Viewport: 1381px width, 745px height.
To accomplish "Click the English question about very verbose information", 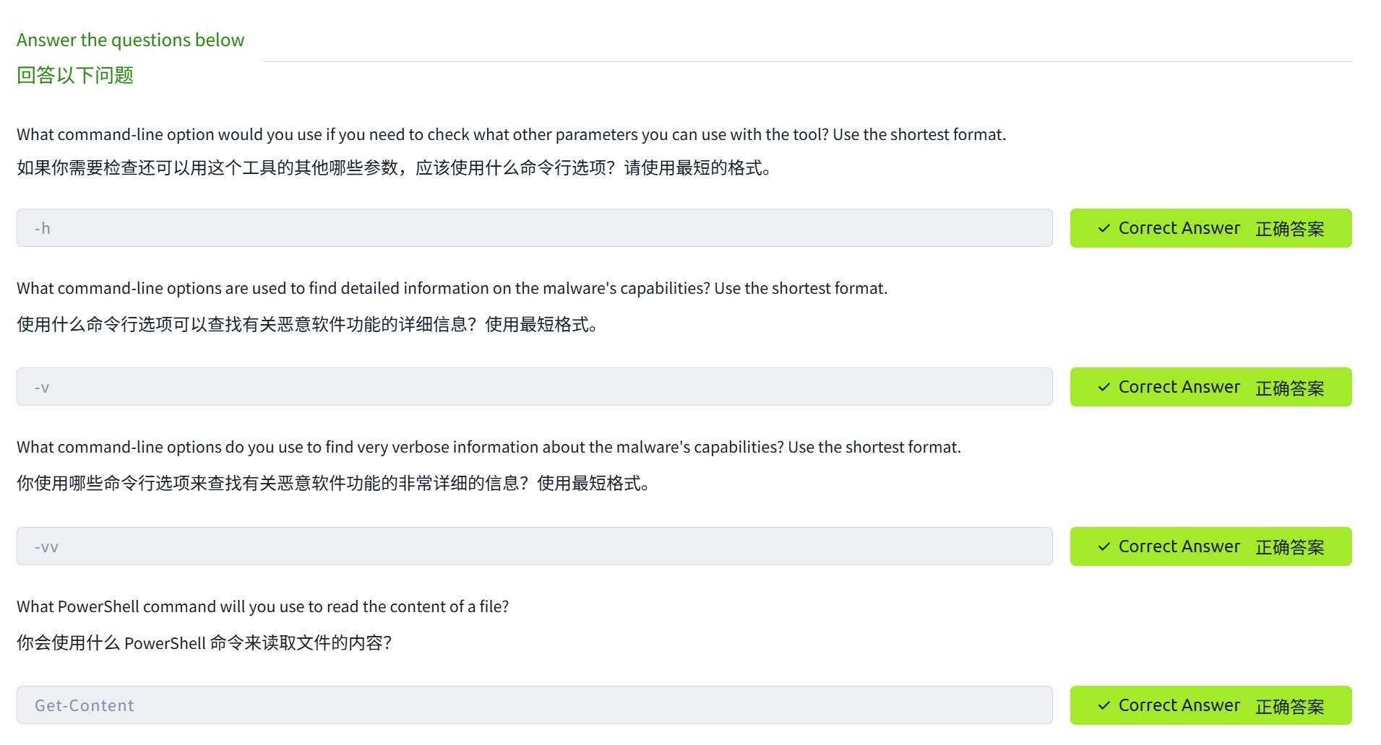I will coord(489,448).
